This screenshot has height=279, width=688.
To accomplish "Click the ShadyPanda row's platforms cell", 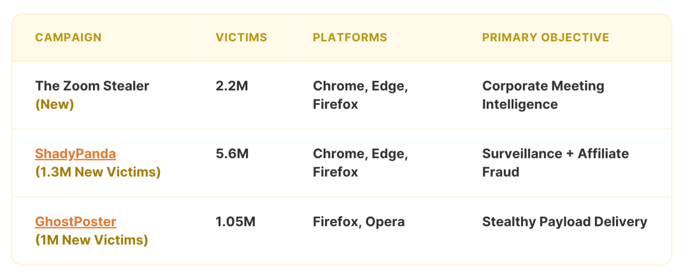I will coord(360,163).
